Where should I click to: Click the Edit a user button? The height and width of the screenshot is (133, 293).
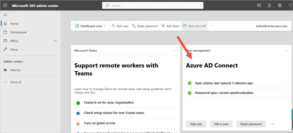point(221,124)
